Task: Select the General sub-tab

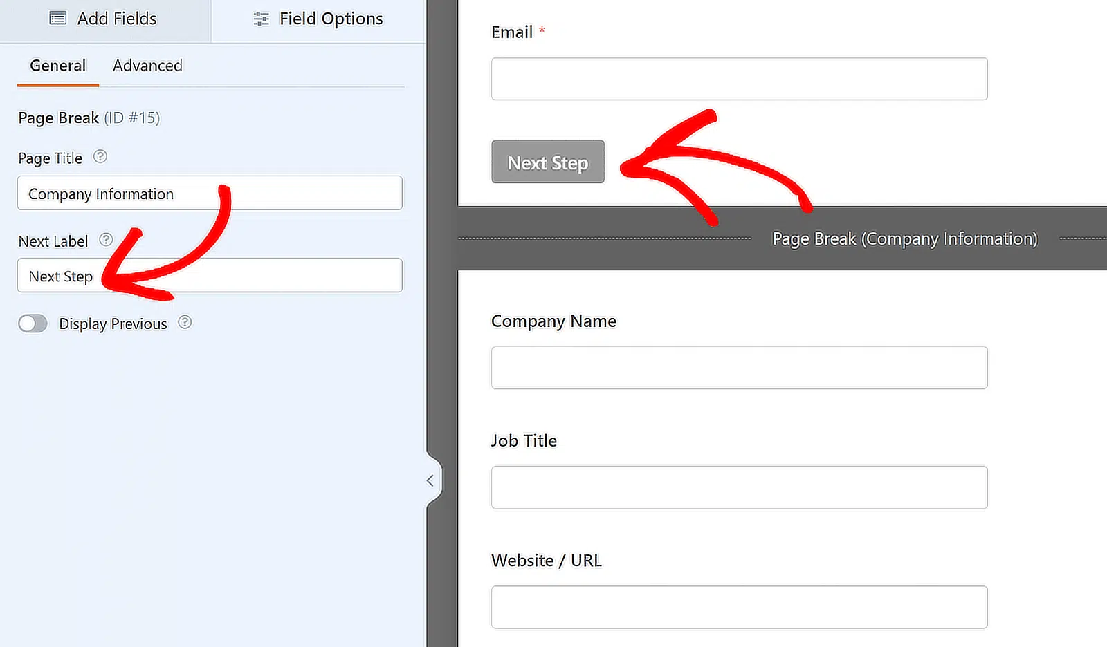Action: [x=58, y=66]
